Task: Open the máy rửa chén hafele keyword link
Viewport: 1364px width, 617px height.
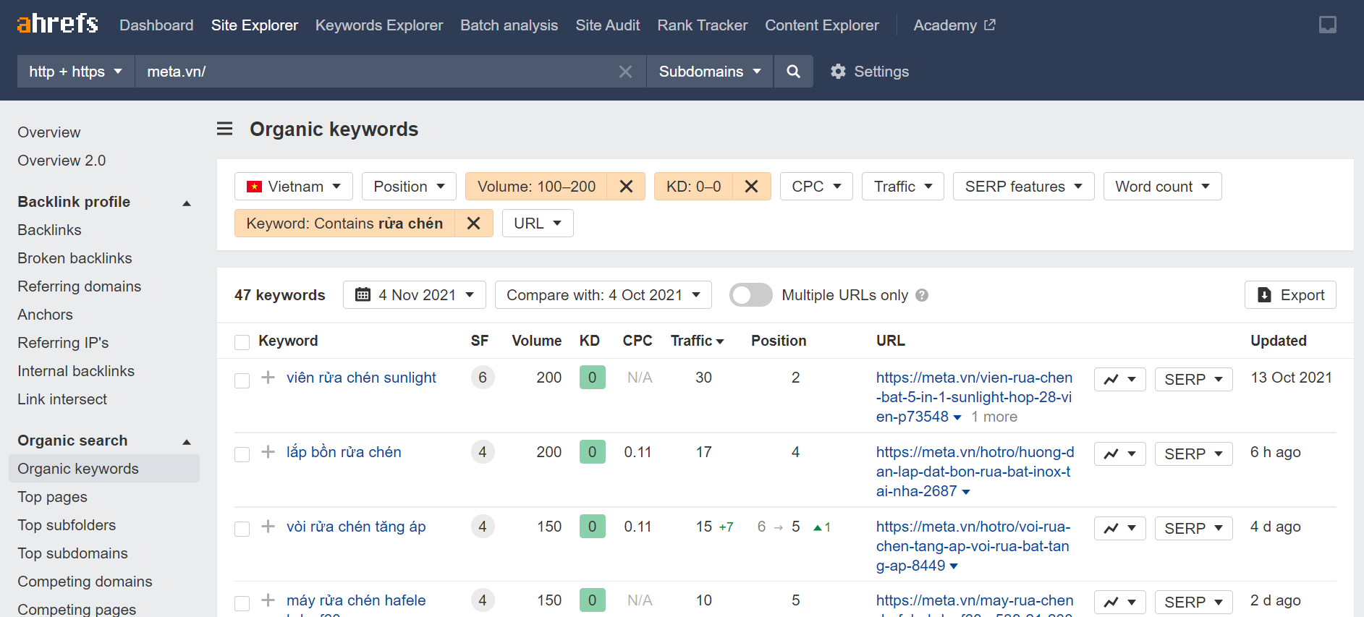Action: (356, 600)
